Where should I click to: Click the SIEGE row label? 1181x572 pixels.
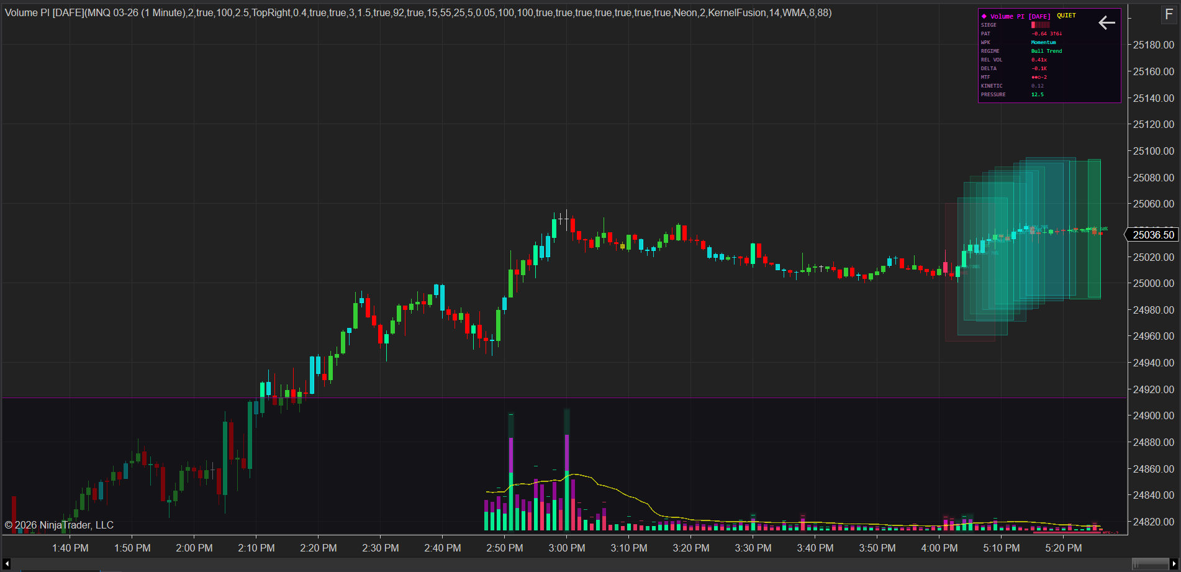(989, 25)
